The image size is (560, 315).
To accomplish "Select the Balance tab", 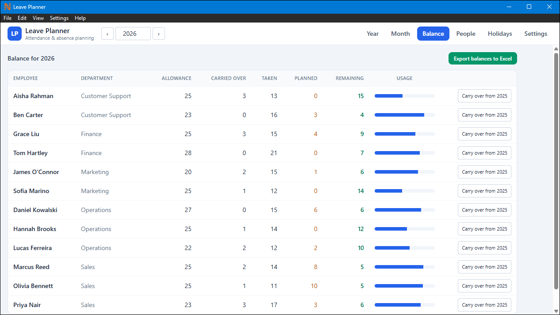I will pyautogui.click(x=433, y=34).
